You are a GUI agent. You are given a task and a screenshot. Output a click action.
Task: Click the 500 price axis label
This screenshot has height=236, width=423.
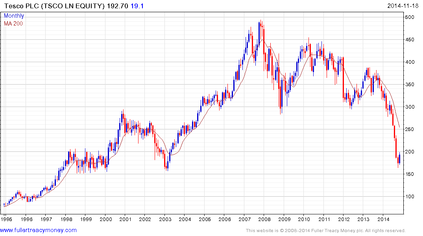pyautogui.click(x=410, y=17)
